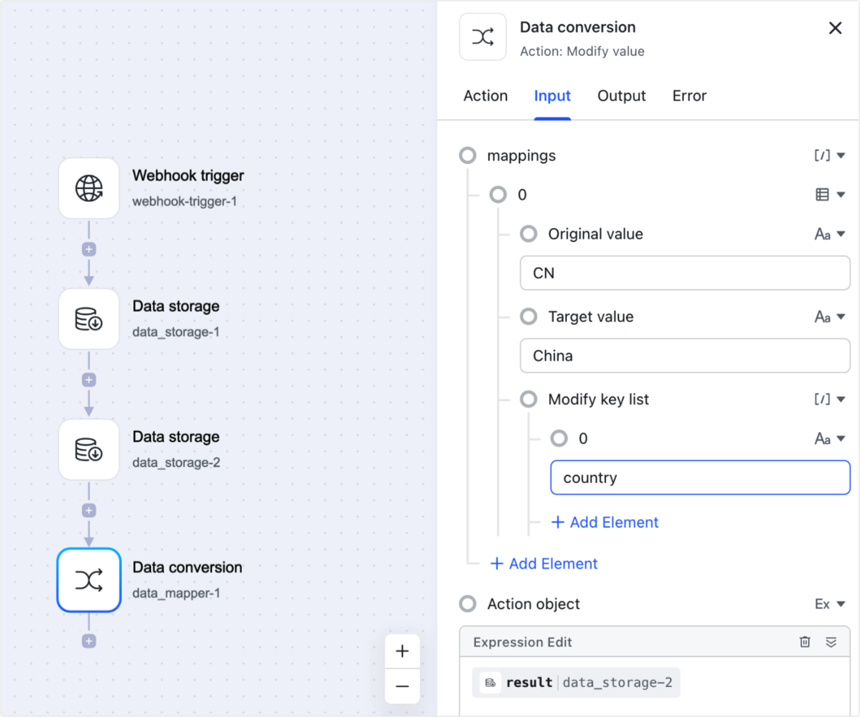This screenshot has width=860, height=717.
Task: Select the radio circle next to Action object
Action: [467, 604]
